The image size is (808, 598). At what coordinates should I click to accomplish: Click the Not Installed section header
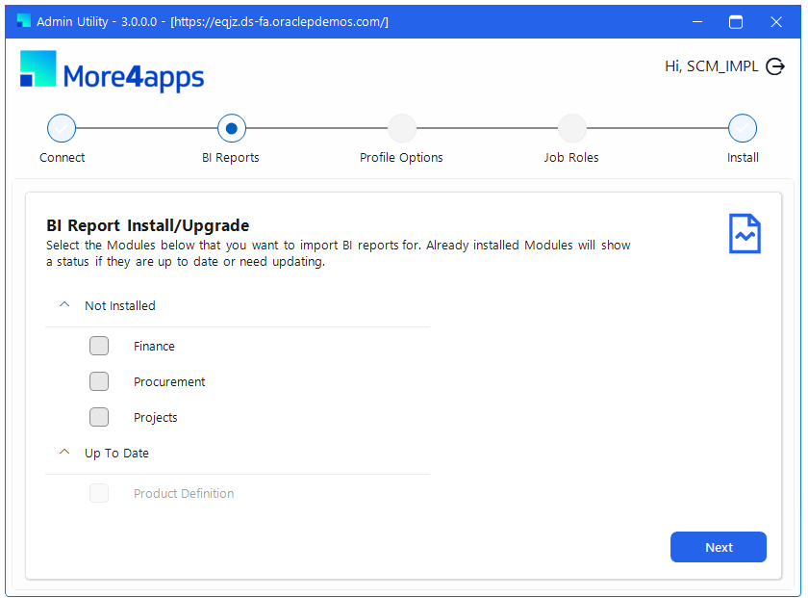(x=238, y=305)
